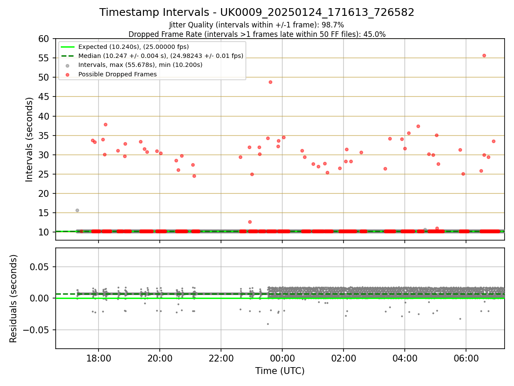Click the "Intervals (seconds)" y-axis label
The width and height of the screenshot is (514, 386).
tap(29, 139)
